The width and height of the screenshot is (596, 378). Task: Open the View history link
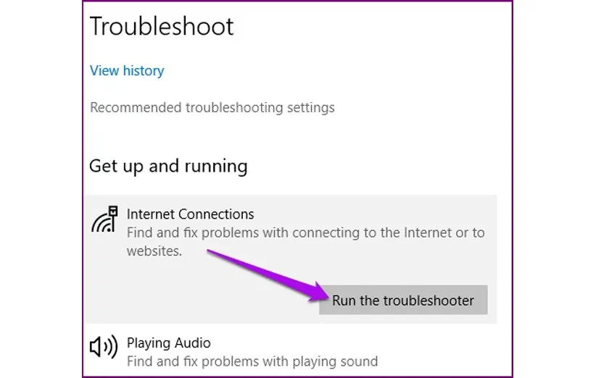tap(127, 71)
